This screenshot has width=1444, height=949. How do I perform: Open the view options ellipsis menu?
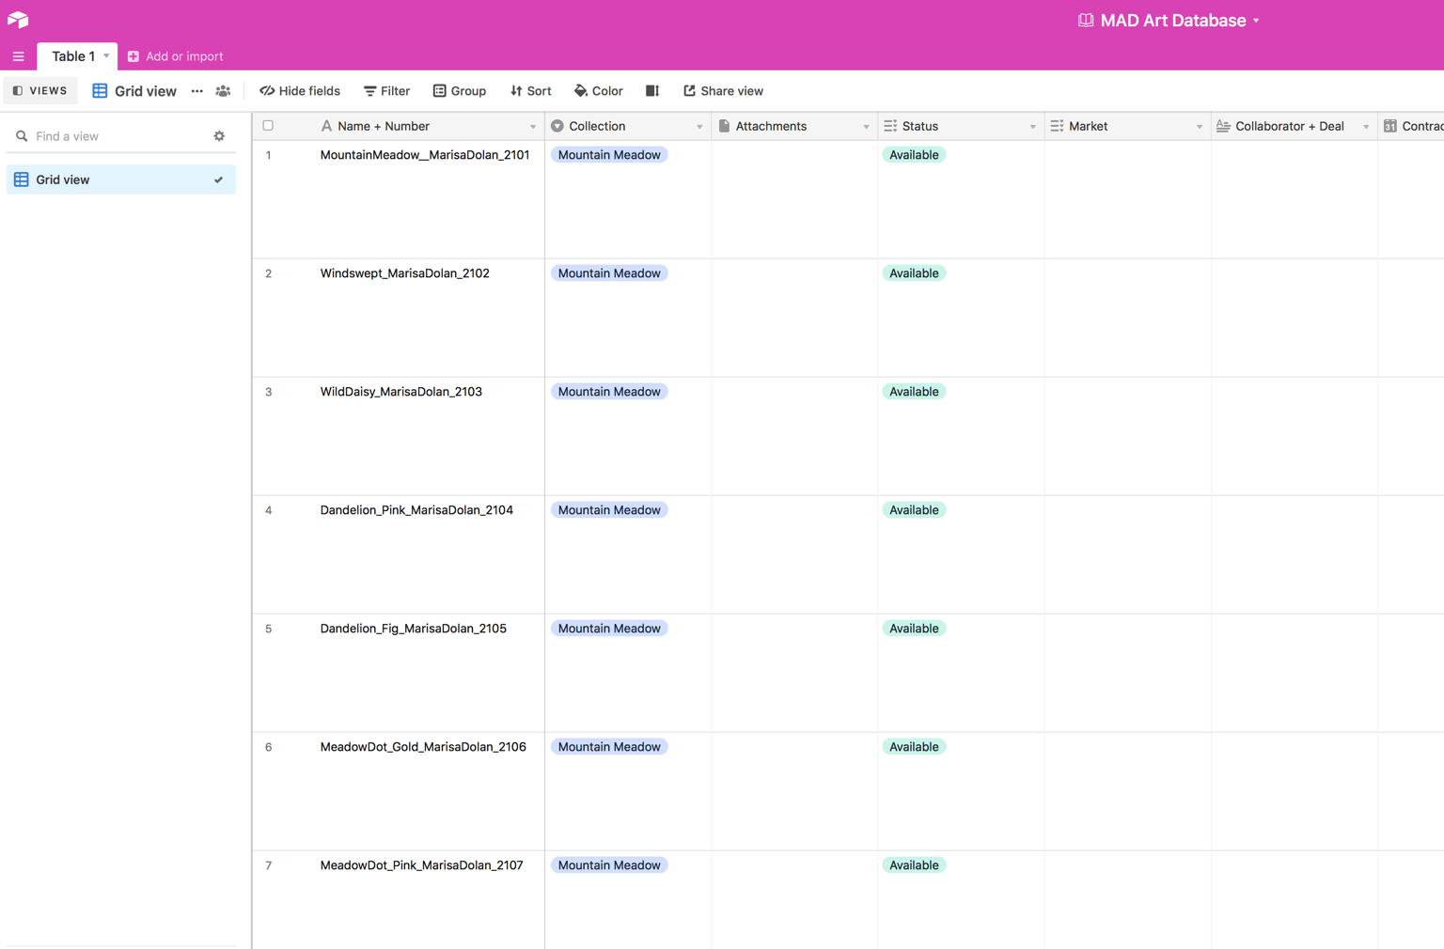pos(197,91)
